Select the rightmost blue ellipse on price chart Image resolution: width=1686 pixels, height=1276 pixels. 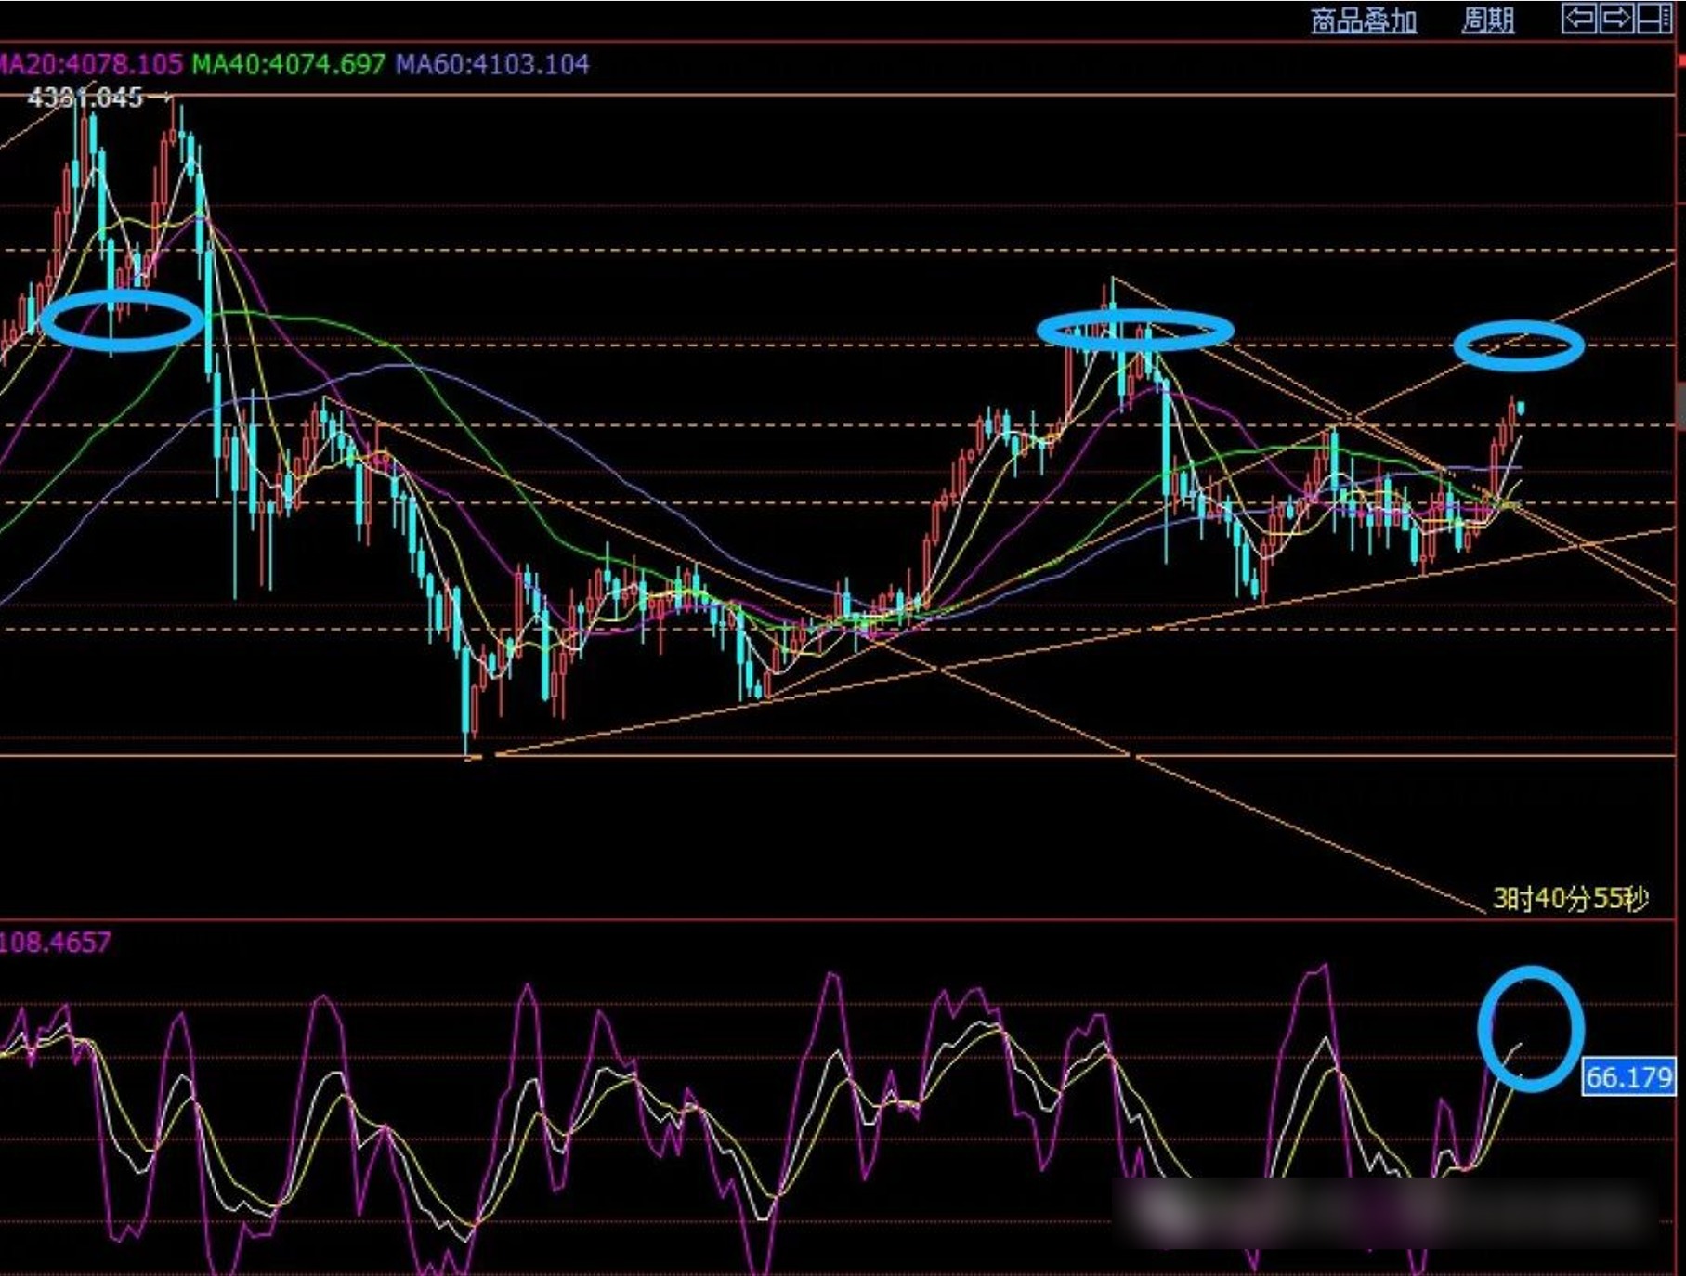[x=1518, y=345]
